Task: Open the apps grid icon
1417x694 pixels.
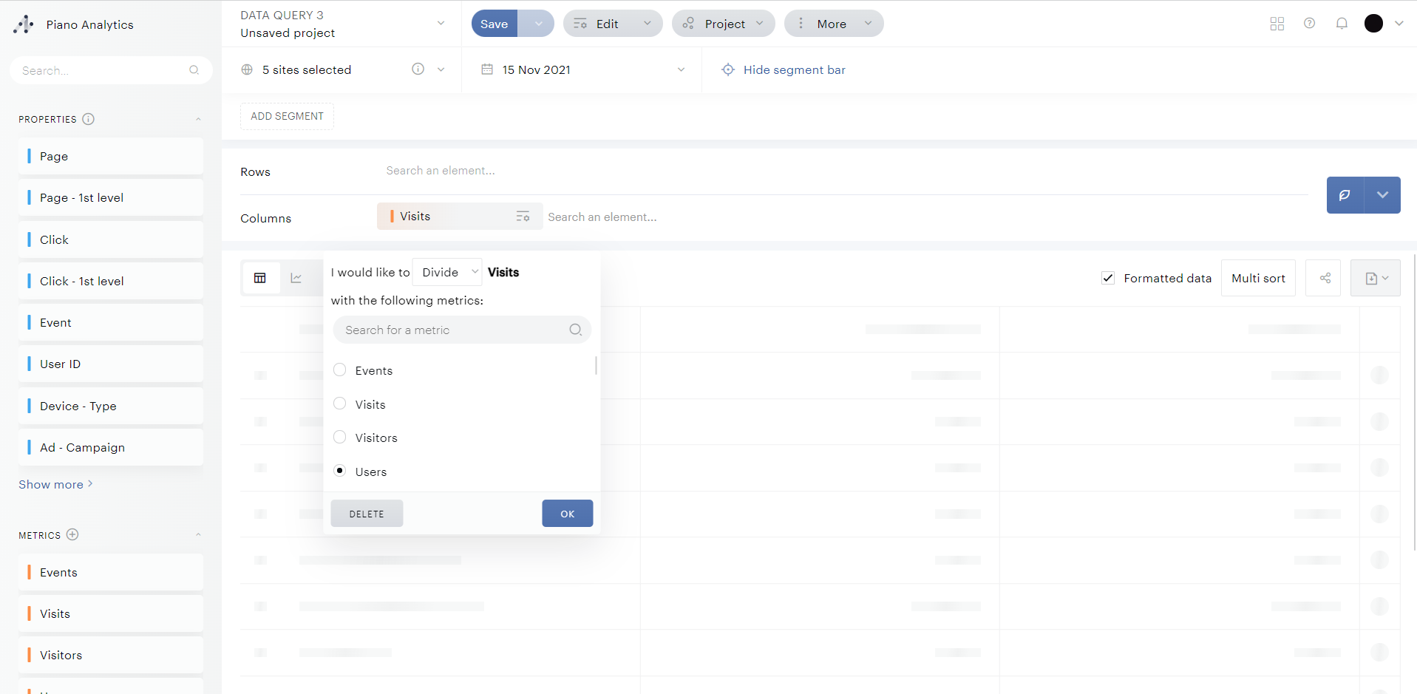Action: coord(1277,24)
